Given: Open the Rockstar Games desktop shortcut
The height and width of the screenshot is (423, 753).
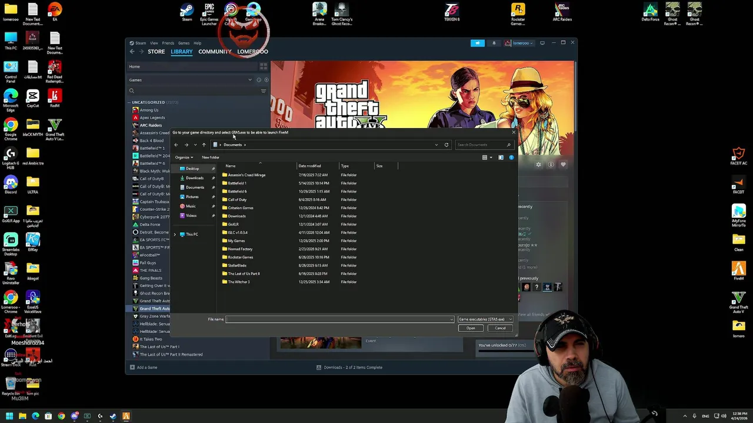Looking at the screenshot, I should coord(518,14).
